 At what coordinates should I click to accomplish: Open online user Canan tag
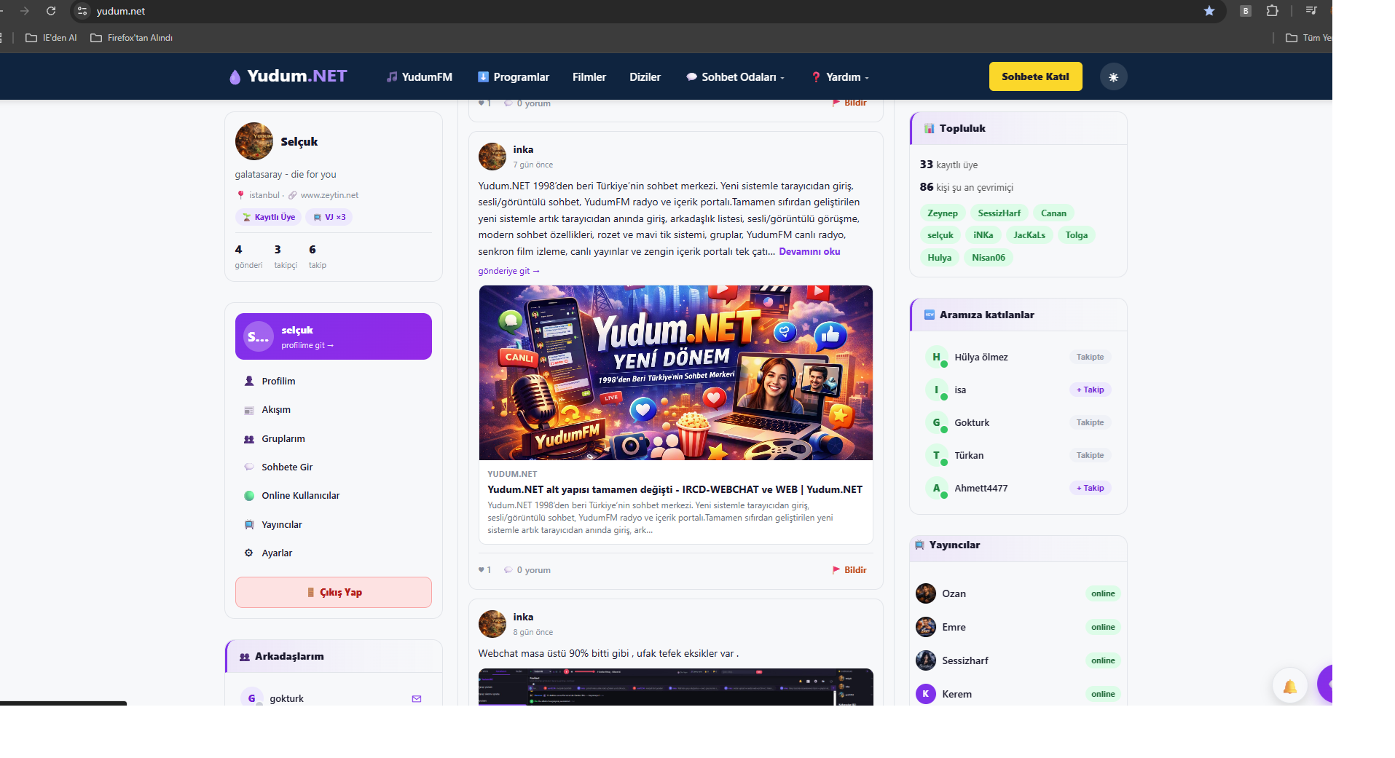pyautogui.click(x=1053, y=213)
